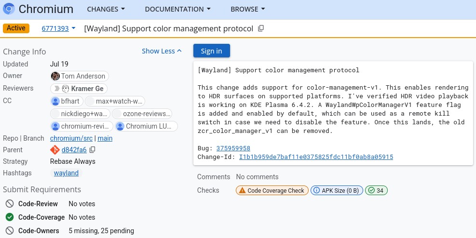Click the Code-Coverage green check icon
The image size is (476, 238).
[x=10, y=217]
